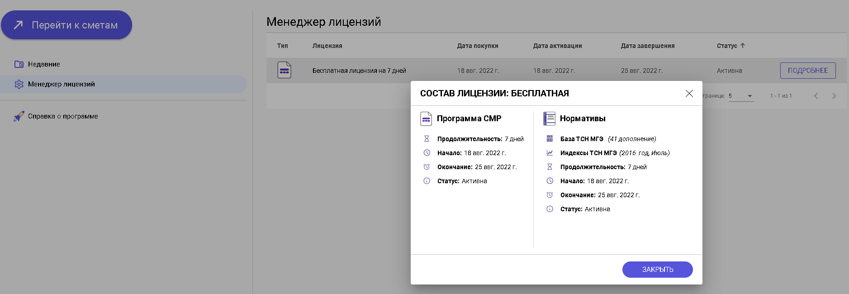Sort by Дата активации column
This screenshot has height=294, width=849.
[x=558, y=46]
